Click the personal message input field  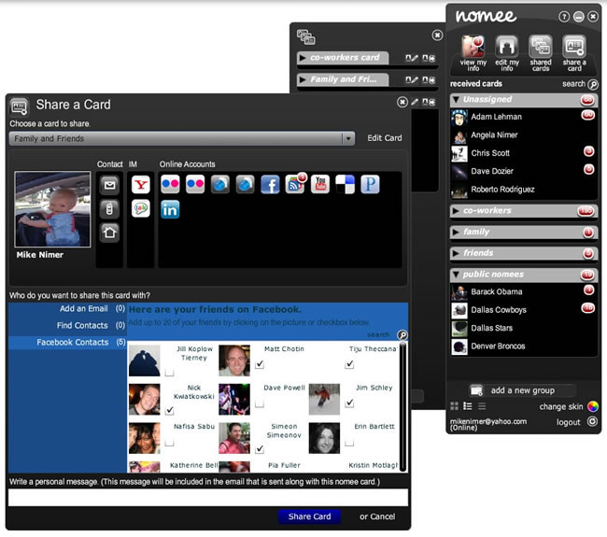pos(208,497)
